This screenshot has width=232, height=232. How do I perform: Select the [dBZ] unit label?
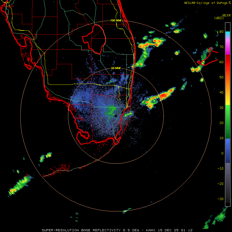click(x=219, y=18)
